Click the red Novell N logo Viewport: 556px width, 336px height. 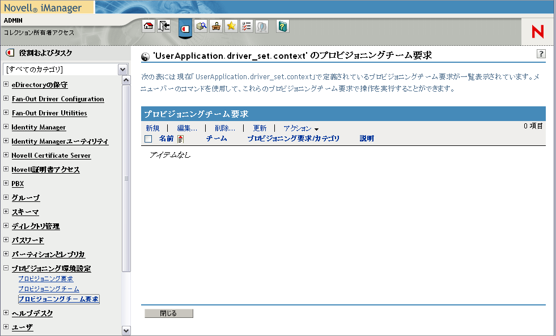coord(537,32)
